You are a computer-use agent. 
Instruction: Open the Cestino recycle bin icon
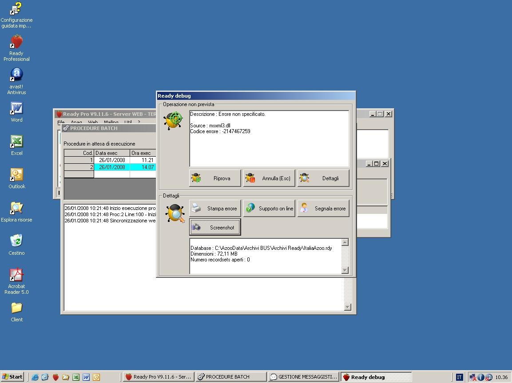point(16,241)
